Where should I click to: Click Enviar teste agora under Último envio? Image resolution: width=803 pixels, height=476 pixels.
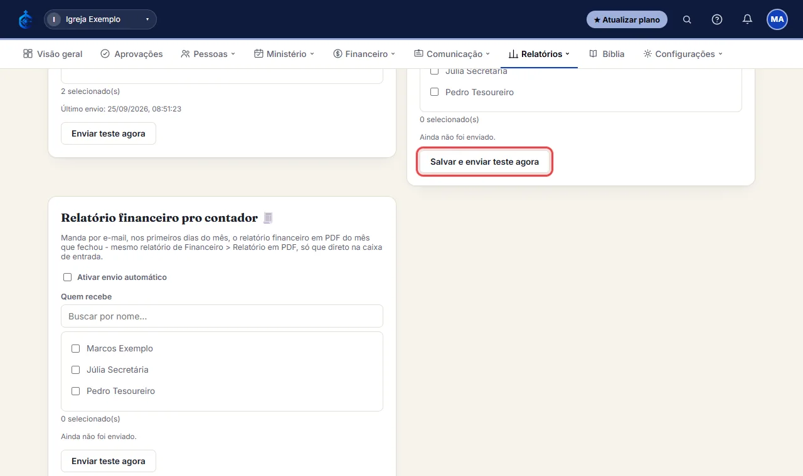tap(109, 133)
